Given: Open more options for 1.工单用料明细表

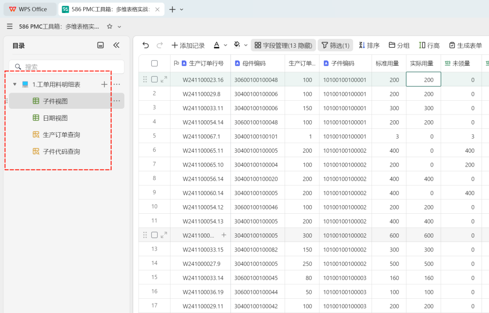Looking at the screenshot, I should click(117, 84).
